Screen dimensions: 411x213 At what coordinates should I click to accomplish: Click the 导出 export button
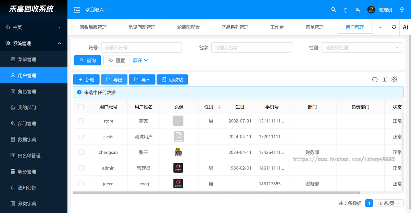114,80
